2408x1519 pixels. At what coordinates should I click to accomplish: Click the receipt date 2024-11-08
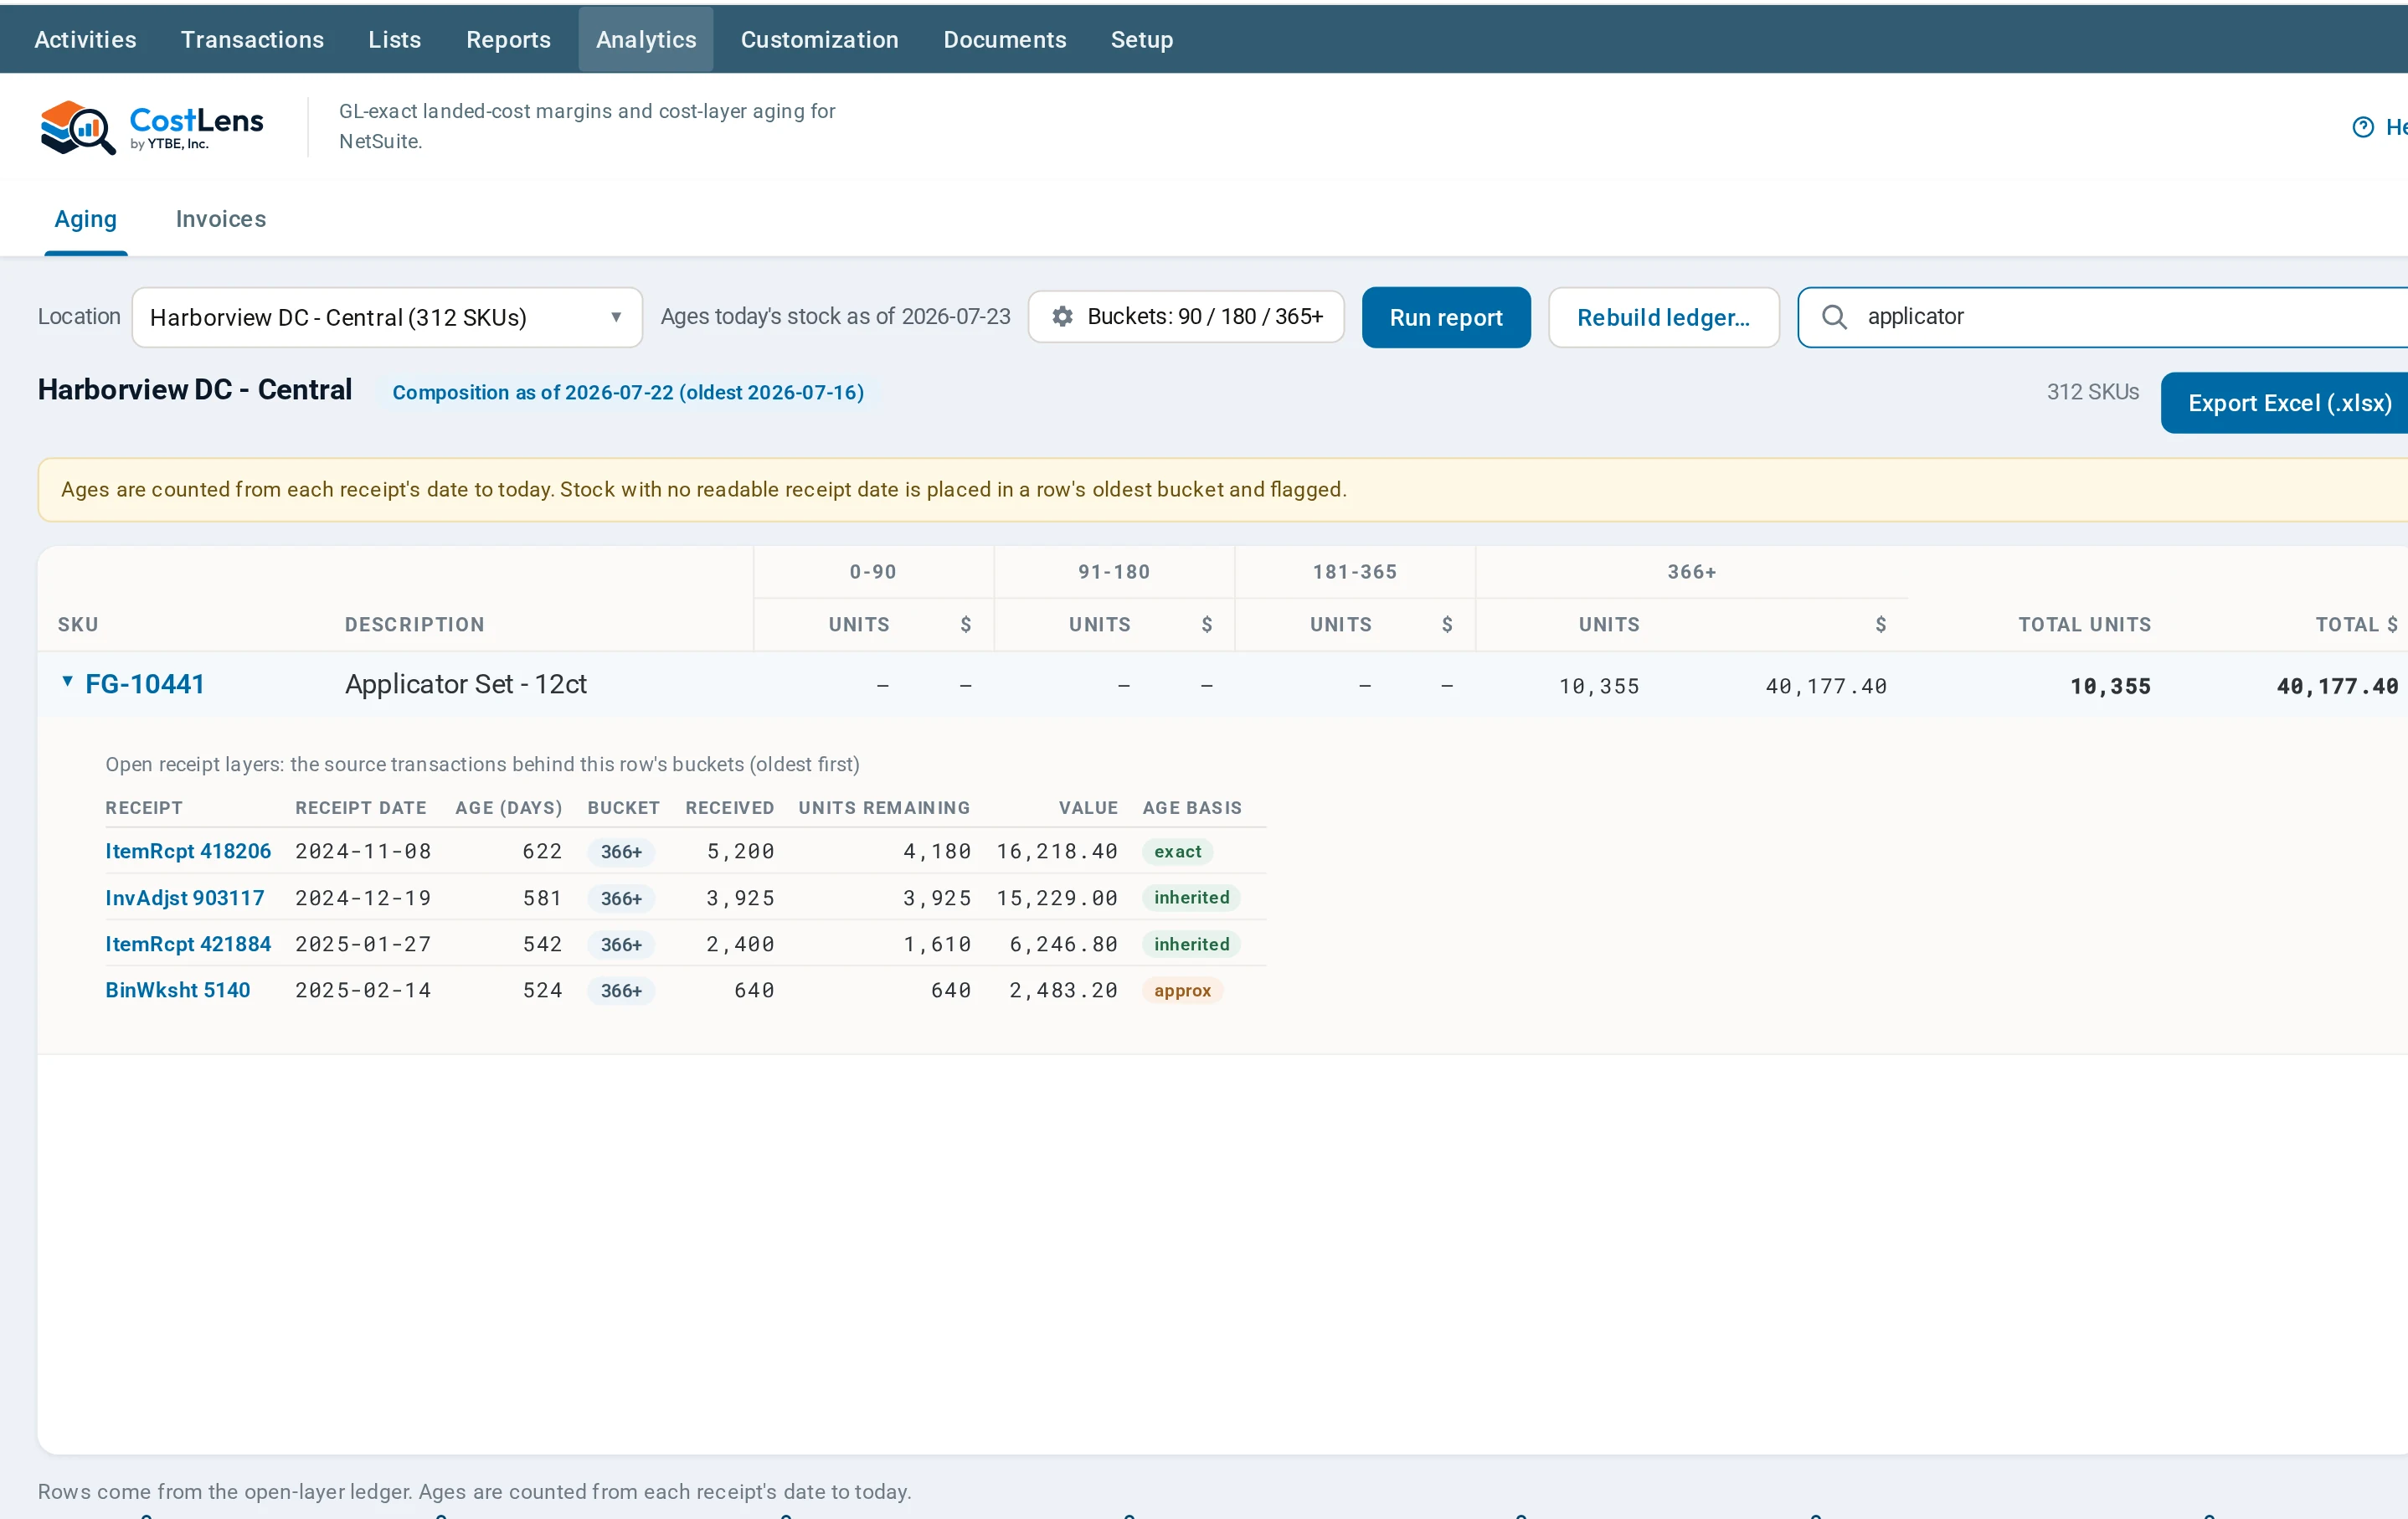(x=363, y=851)
